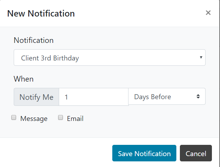Tick the Email checkbox
Viewport: 220px width, 167px height.
(x=61, y=118)
